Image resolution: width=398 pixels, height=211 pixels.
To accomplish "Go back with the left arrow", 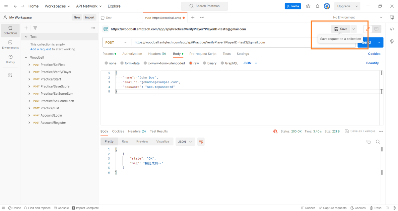I will click(15, 6).
